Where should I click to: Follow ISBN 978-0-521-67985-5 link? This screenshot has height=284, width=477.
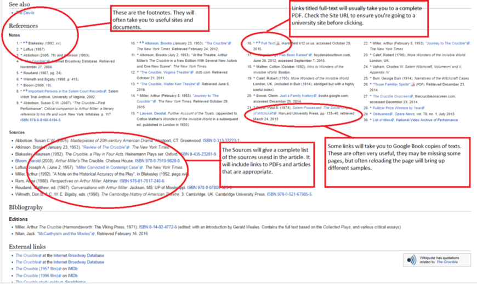pos(289,194)
